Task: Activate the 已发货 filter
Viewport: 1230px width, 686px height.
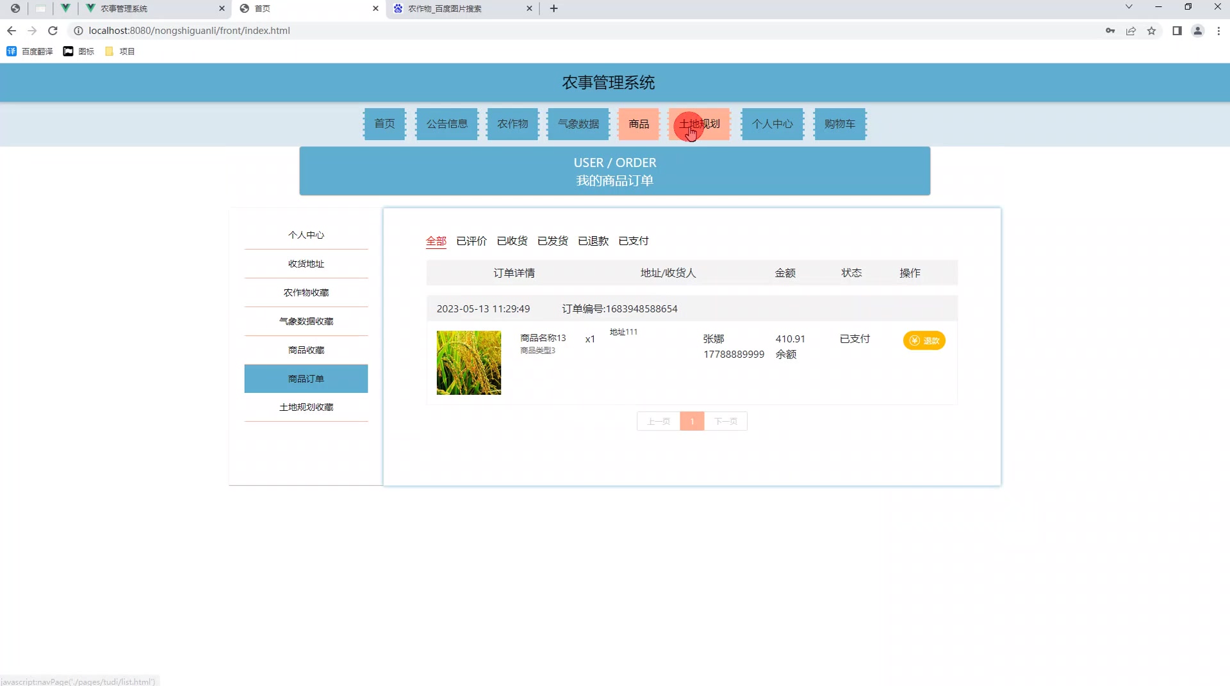Action: (x=552, y=241)
